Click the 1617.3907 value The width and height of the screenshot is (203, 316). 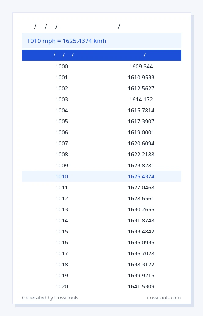141,121
